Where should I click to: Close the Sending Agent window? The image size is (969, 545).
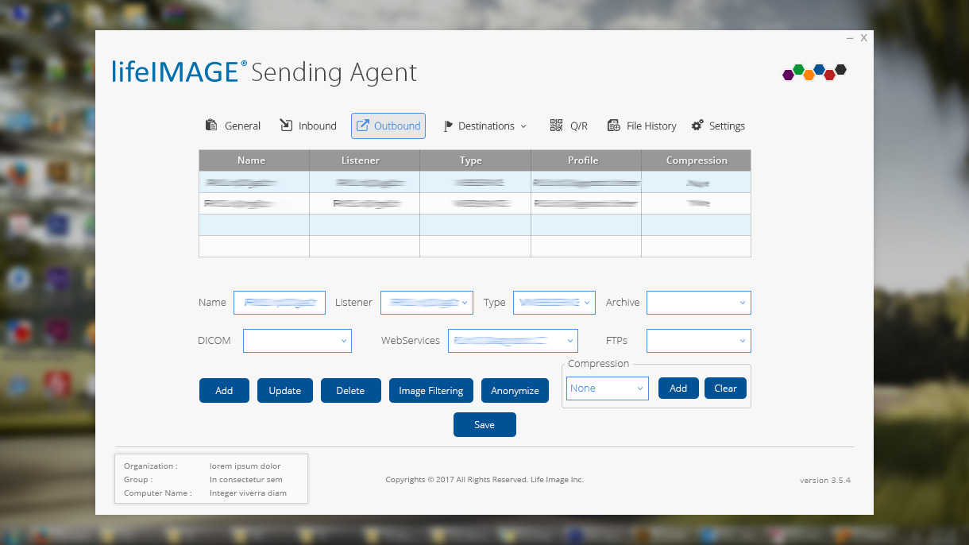tap(864, 38)
